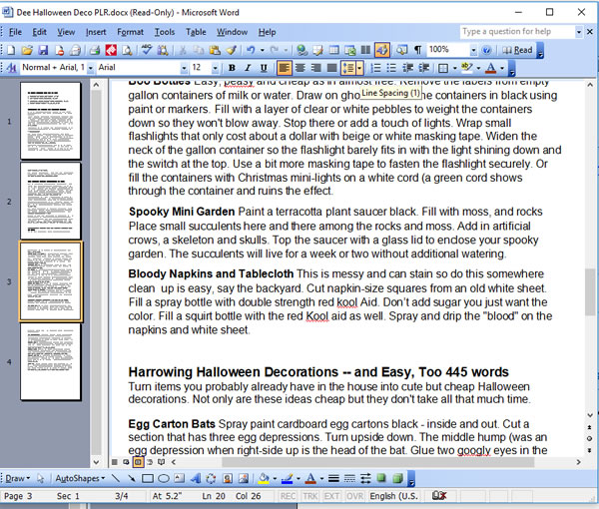Apply bulleted list formatting
The image size is (599, 509).
(391, 68)
